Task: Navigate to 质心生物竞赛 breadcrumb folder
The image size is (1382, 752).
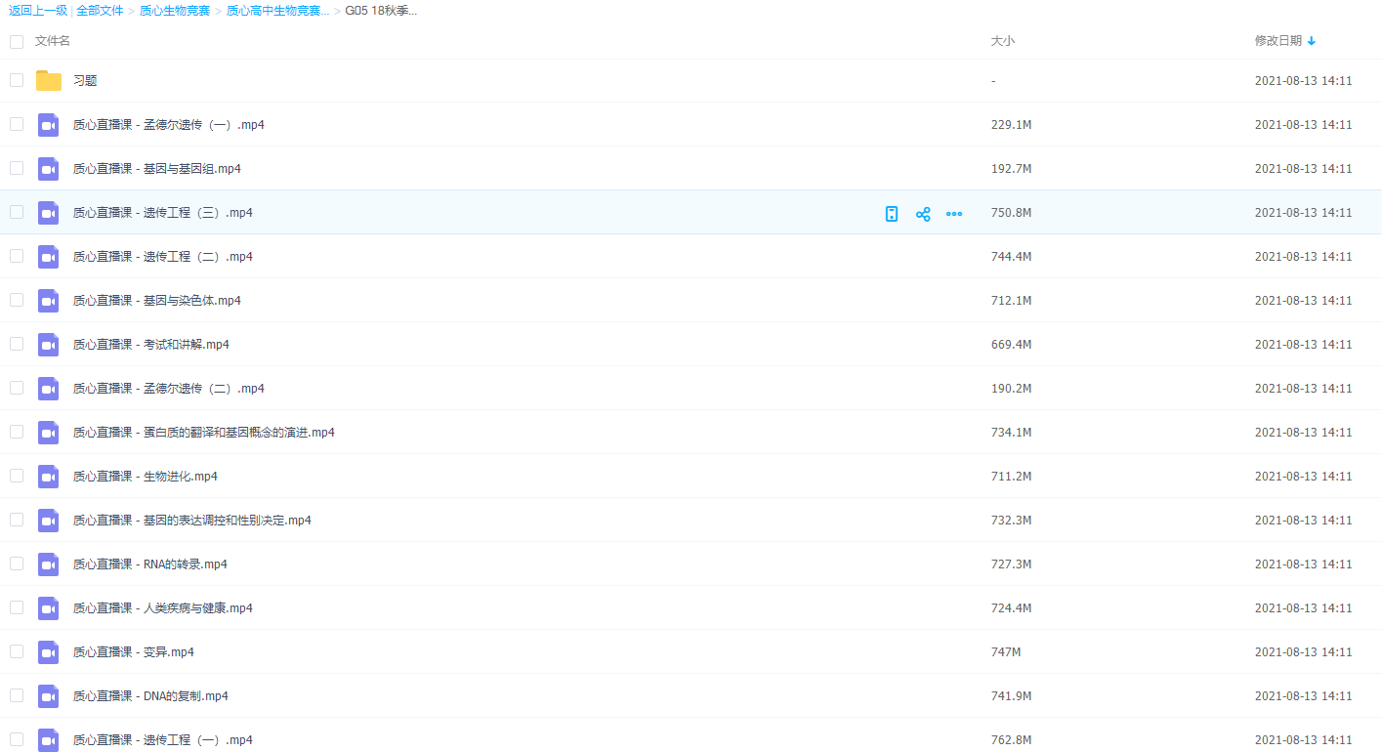Action: [175, 11]
